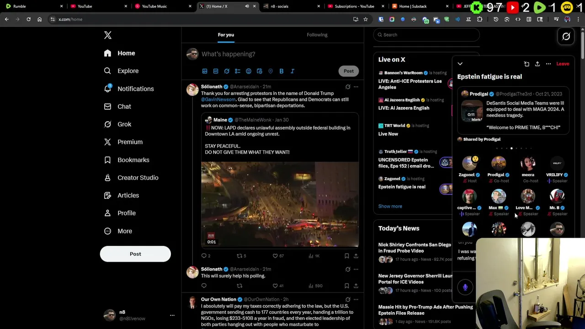Open Grok from the sidebar

coord(117,124)
